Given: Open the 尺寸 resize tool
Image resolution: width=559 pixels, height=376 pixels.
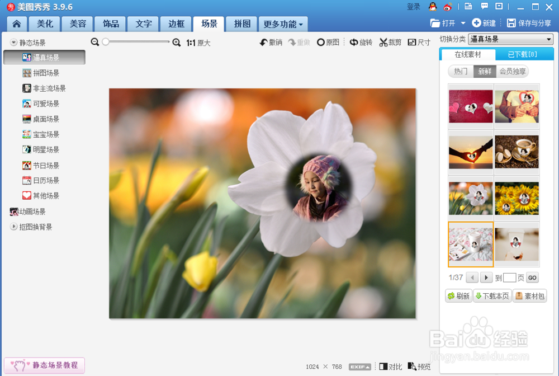Looking at the screenshot, I should (419, 43).
